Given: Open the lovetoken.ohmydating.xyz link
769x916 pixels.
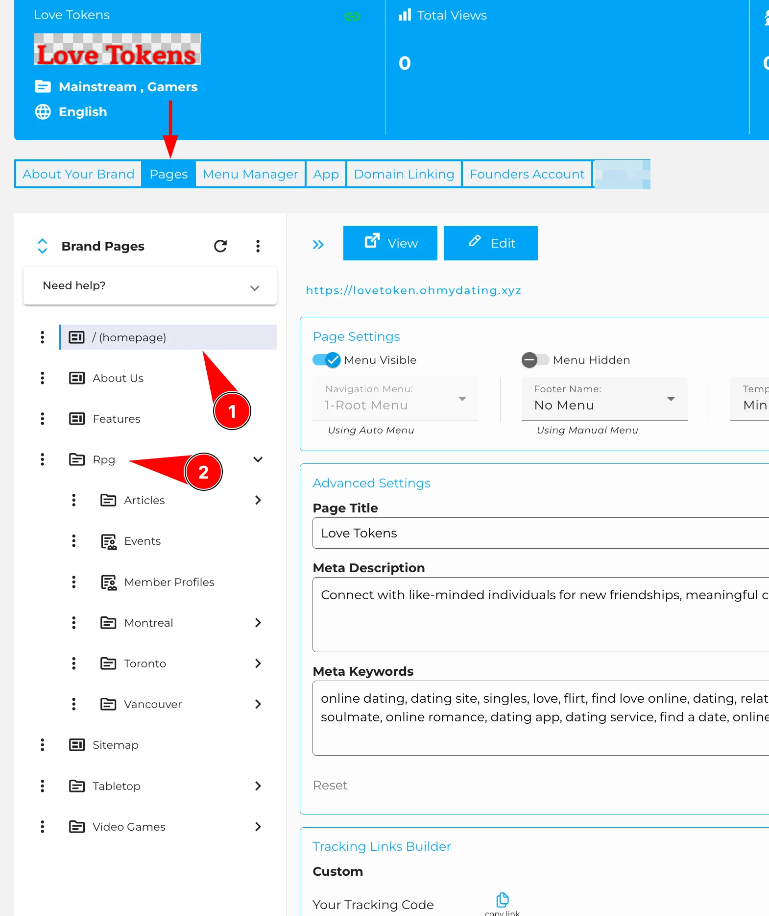Looking at the screenshot, I should 413,290.
